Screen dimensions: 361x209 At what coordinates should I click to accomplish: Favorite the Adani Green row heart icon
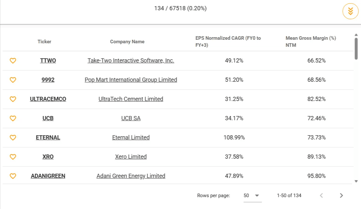pyautogui.click(x=13, y=176)
